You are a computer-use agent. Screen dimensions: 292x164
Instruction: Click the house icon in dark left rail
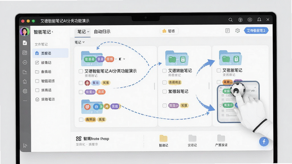coord(25,81)
